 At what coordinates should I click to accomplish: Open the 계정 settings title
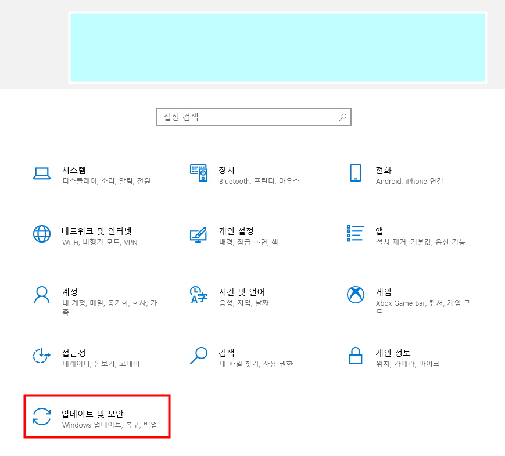click(x=70, y=292)
